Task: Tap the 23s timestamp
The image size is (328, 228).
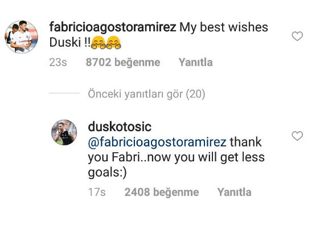Action: click(x=58, y=62)
